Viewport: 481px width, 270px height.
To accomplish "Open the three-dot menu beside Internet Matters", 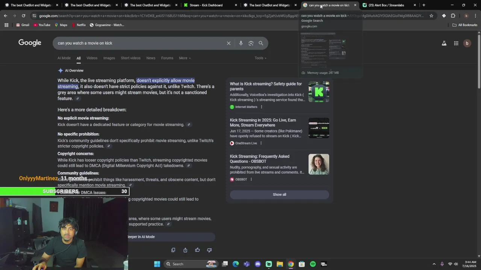I will tap(262, 107).
